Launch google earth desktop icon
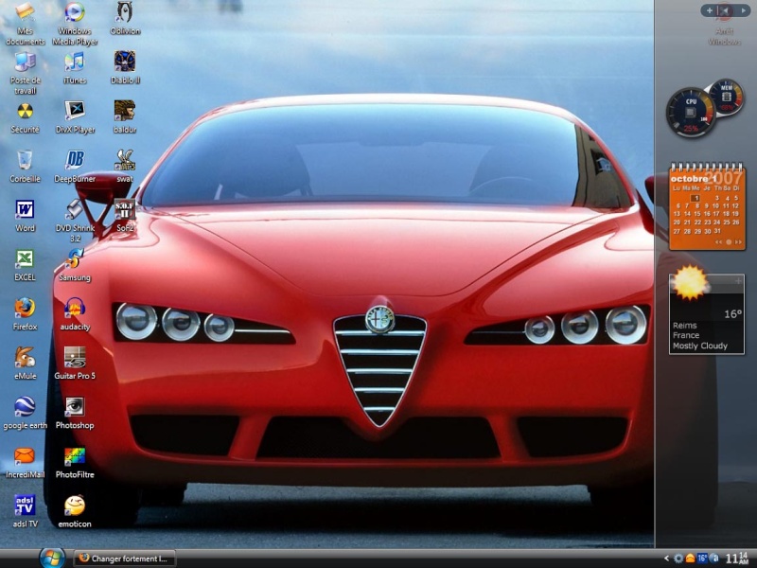 (x=26, y=414)
